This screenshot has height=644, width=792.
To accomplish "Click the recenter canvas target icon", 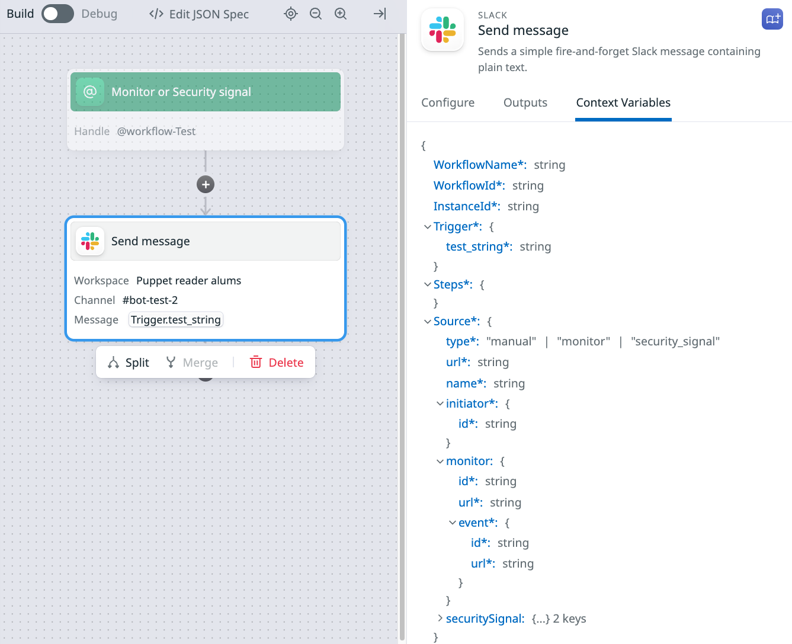I will point(291,14).
